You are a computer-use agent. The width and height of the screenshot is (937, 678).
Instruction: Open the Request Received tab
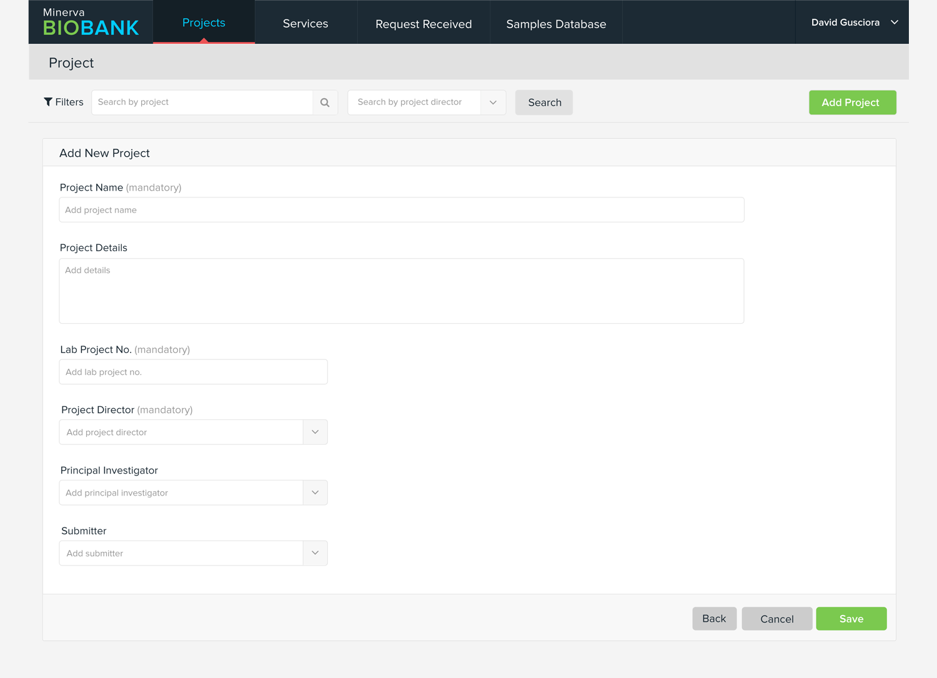pos(424,24)
